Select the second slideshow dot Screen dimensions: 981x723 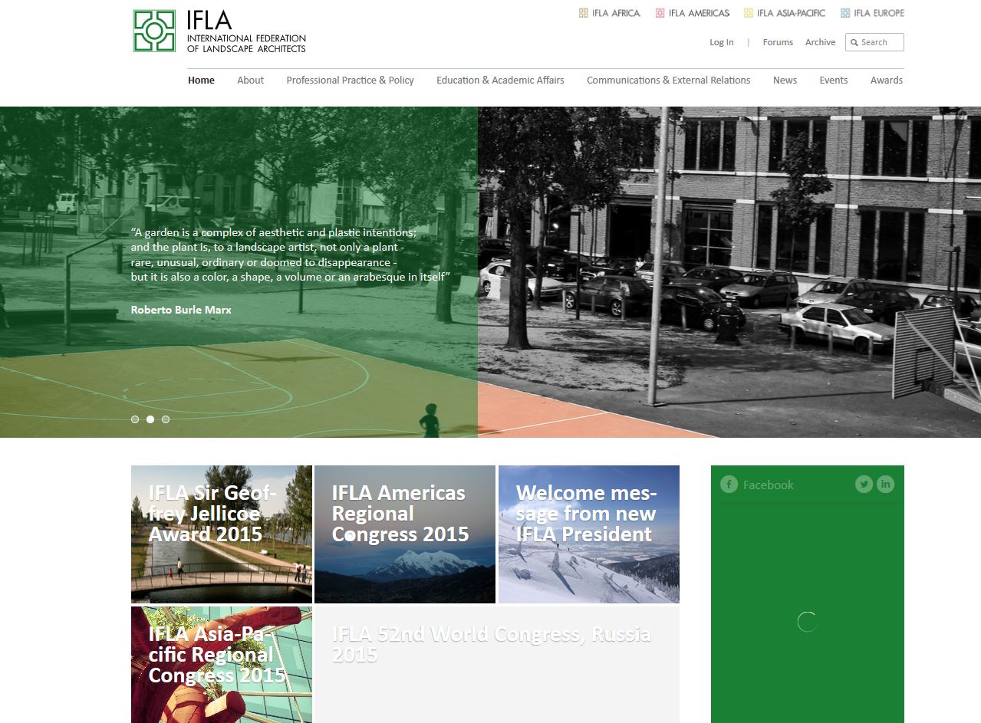(x=150, y=419)
